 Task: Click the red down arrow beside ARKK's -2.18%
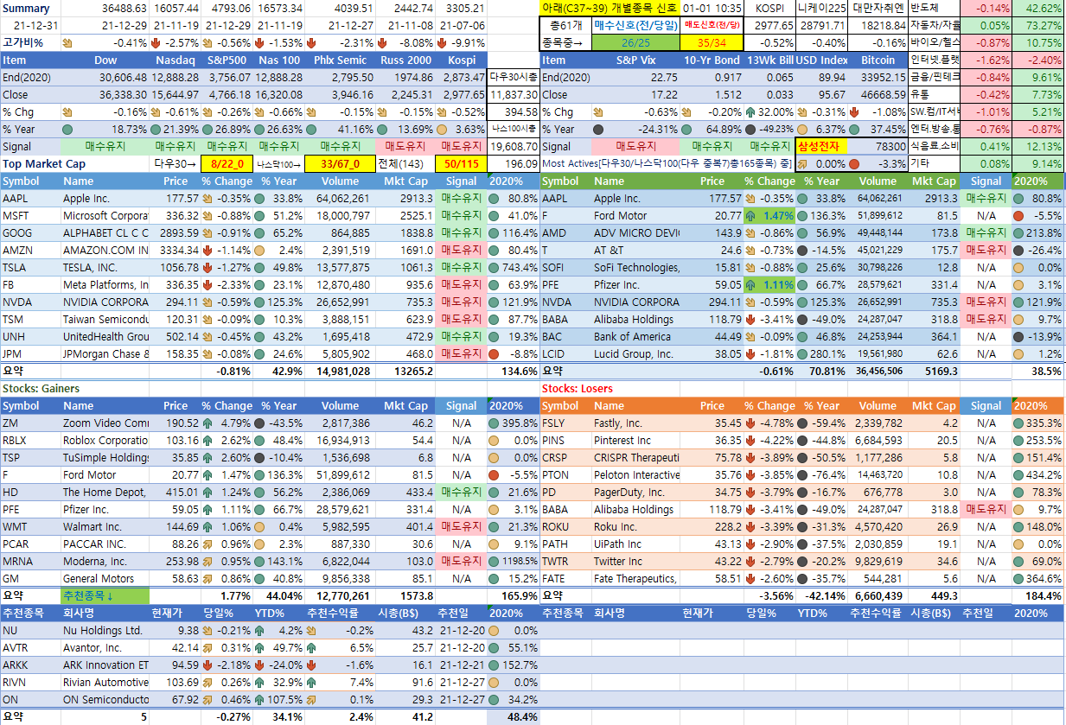[207, 665]
